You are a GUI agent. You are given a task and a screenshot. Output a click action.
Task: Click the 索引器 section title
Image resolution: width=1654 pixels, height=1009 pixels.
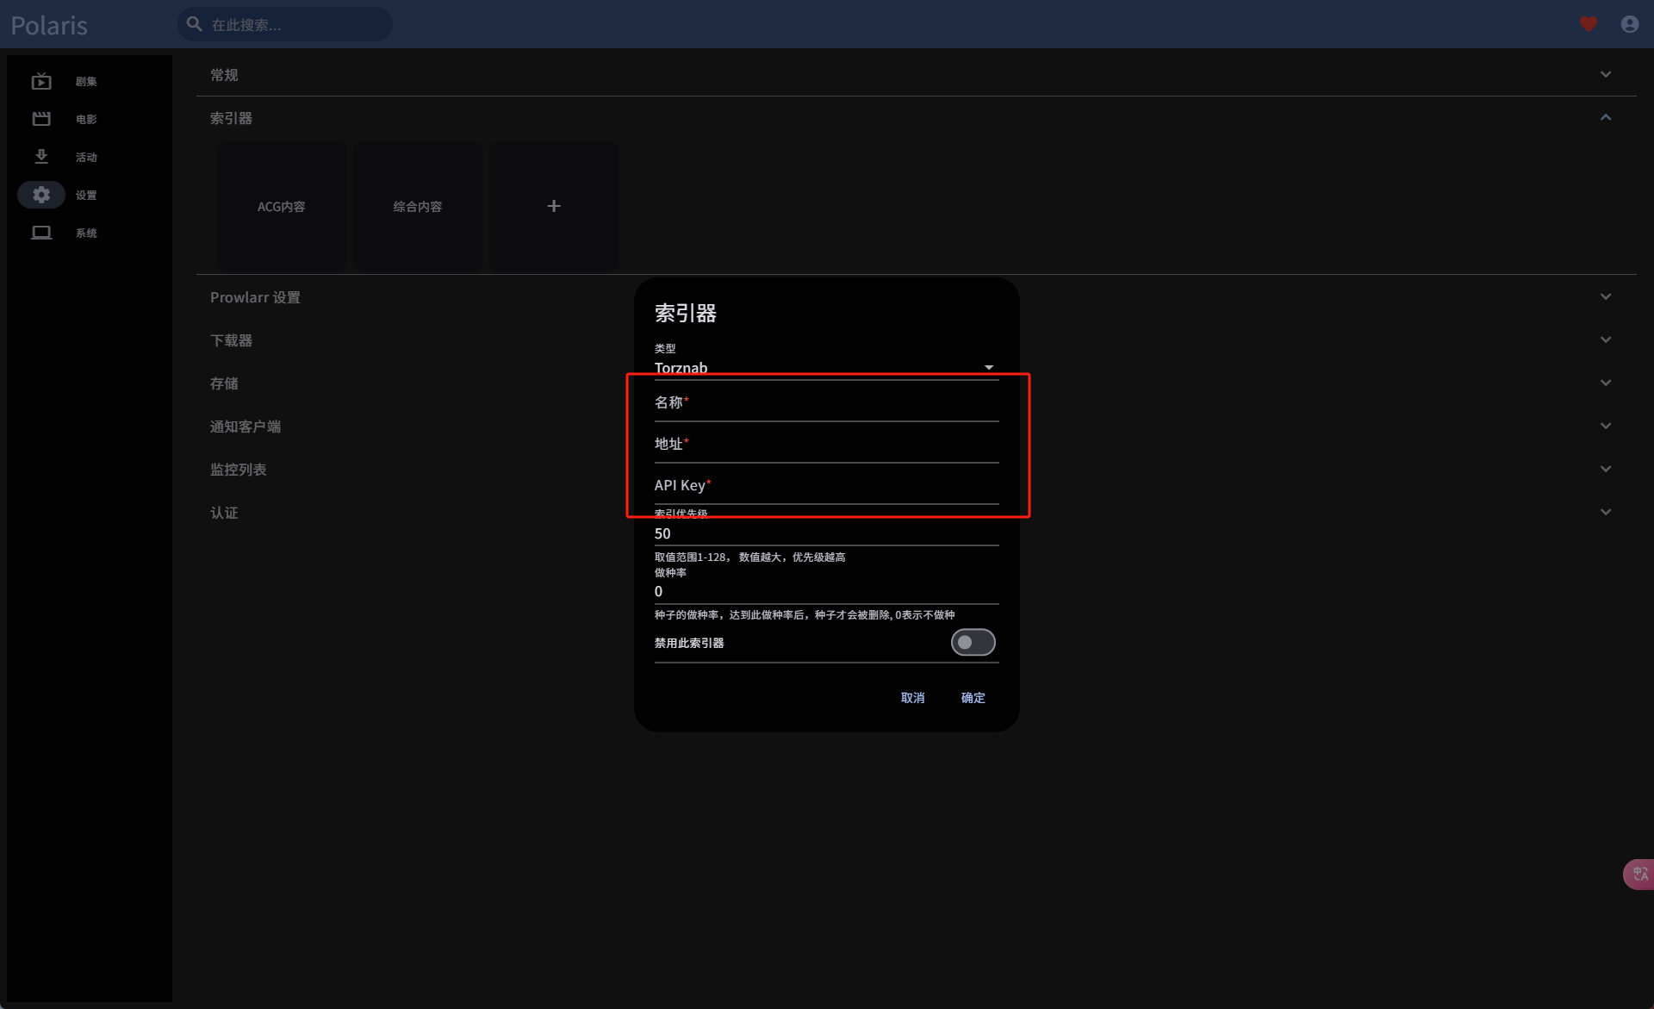(x=231, y=118)
